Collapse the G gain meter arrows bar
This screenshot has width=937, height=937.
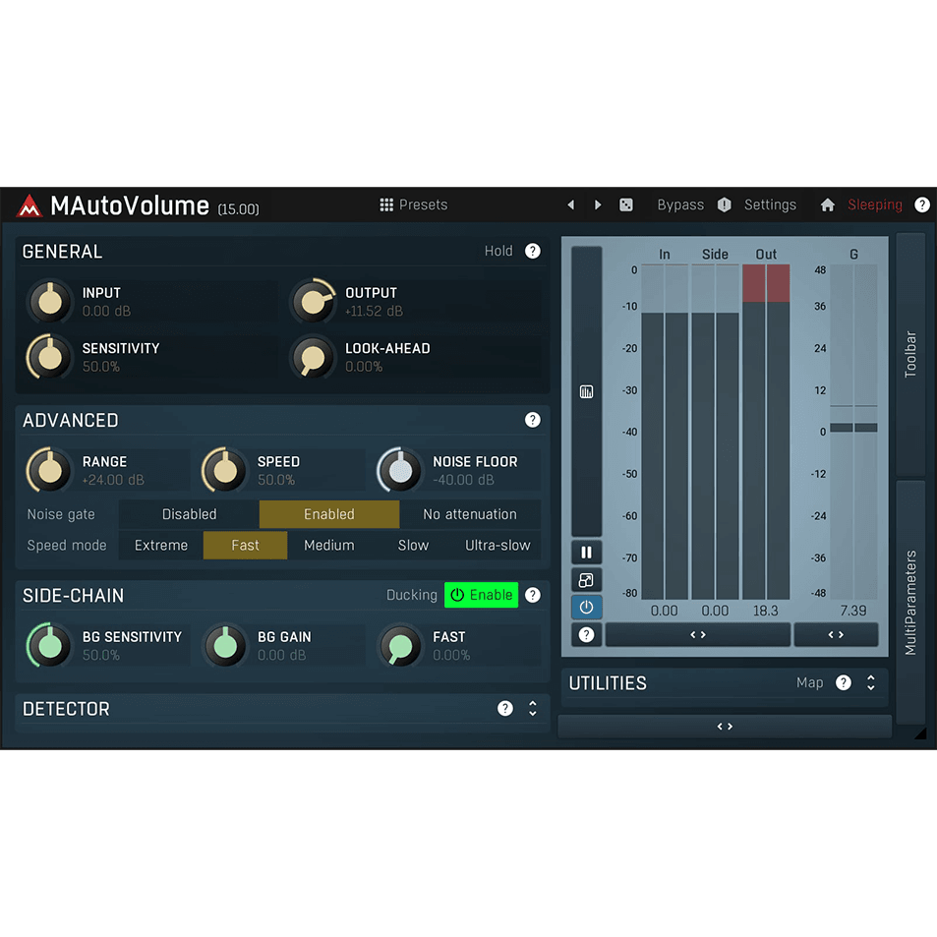pos(836,634)
